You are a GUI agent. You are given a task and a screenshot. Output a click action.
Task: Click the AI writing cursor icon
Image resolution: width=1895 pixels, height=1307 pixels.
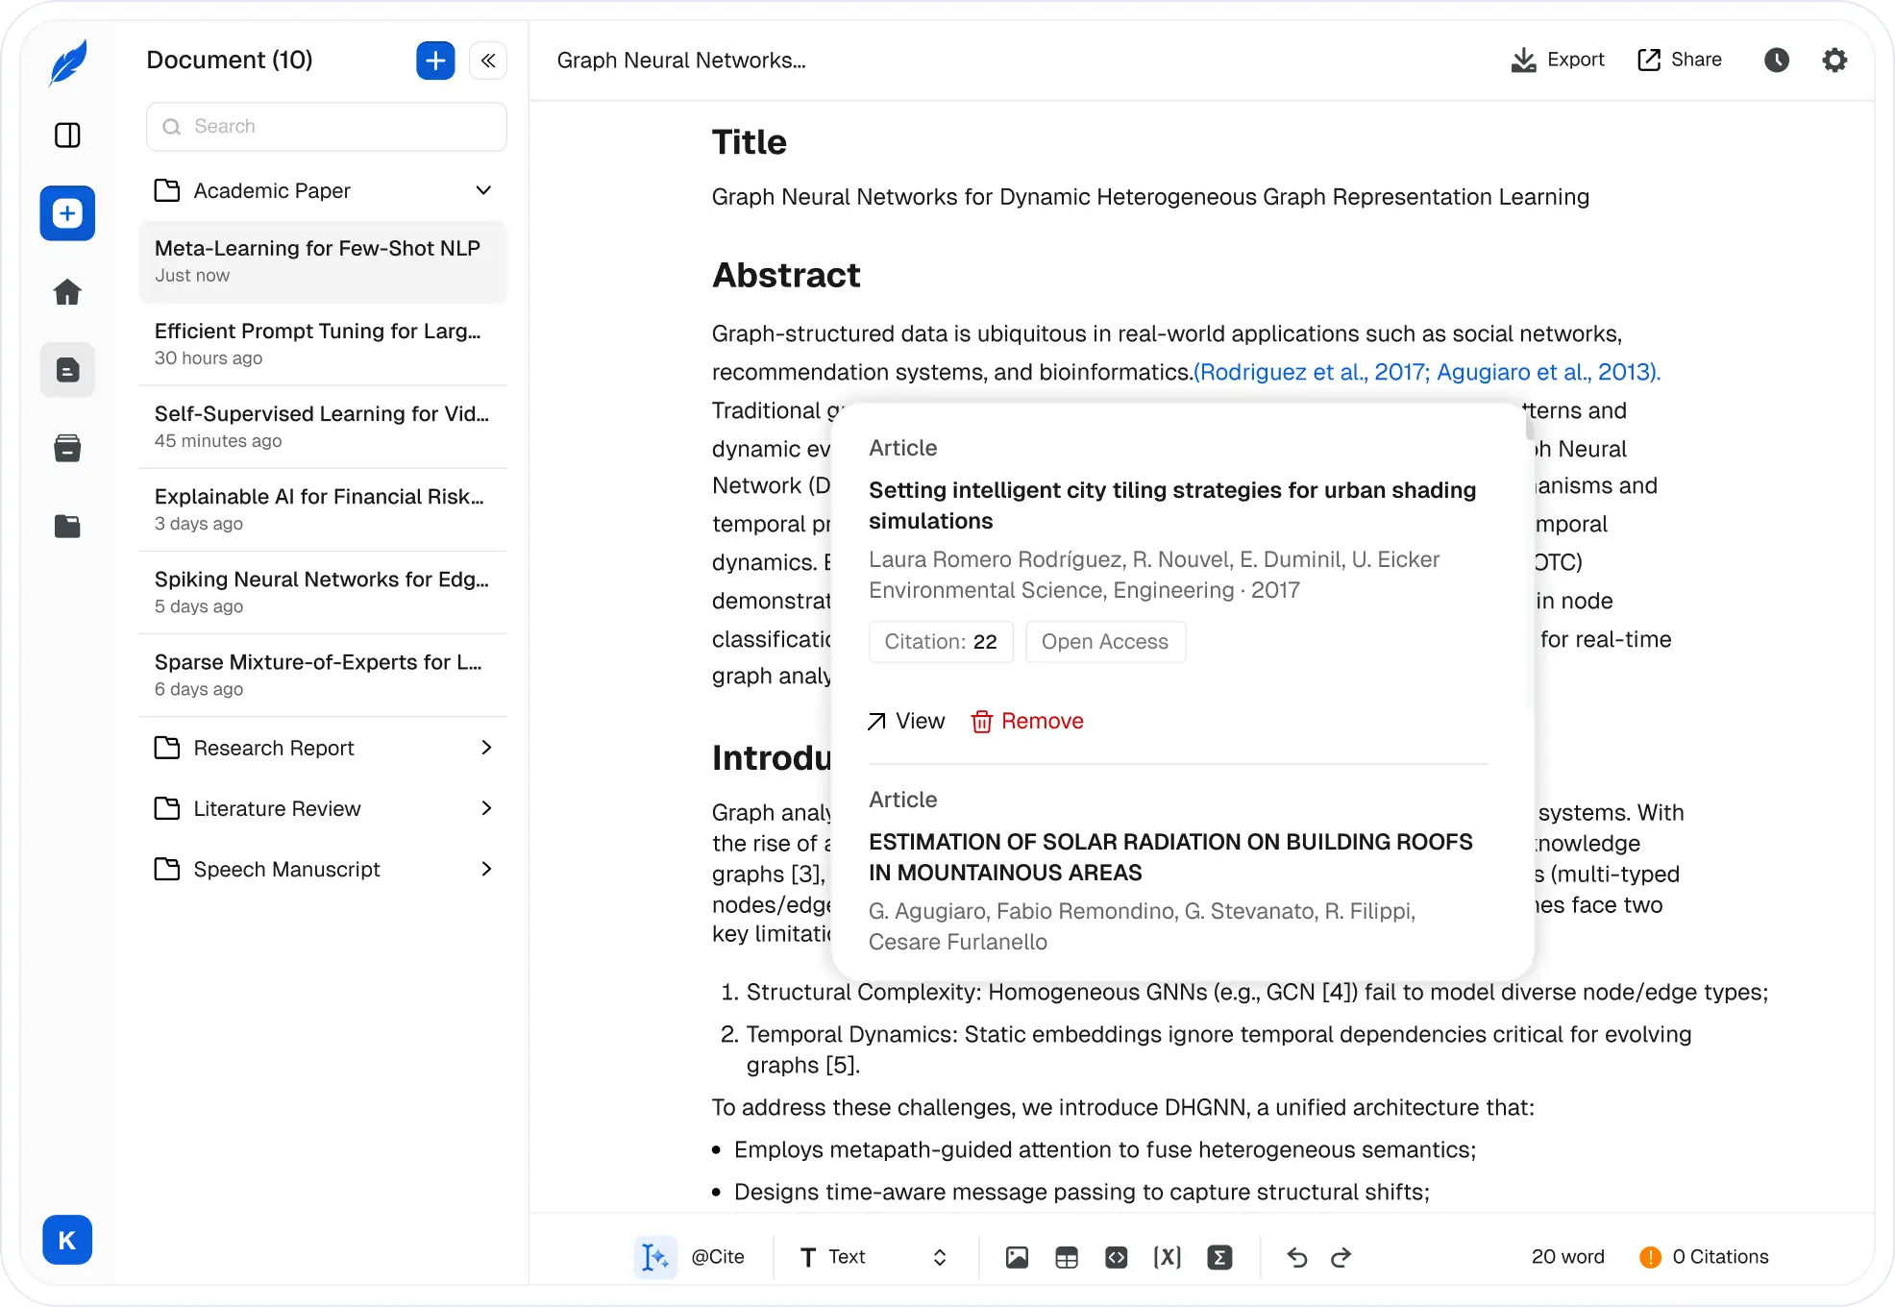655,1257
